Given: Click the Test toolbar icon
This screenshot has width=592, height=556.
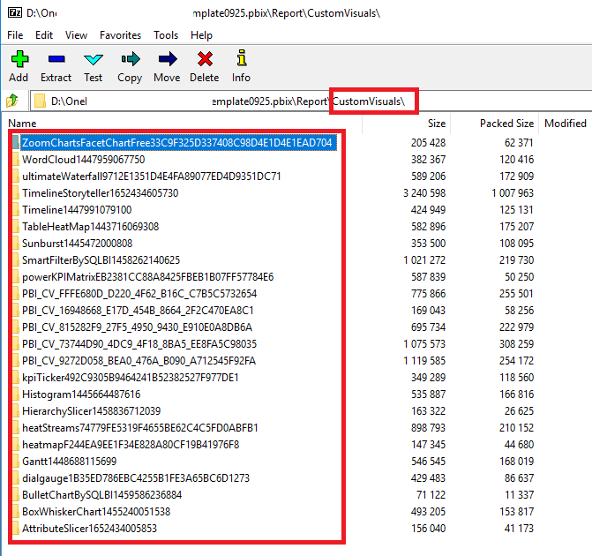Looking at the screenshot, I should [x=93, y=59].
